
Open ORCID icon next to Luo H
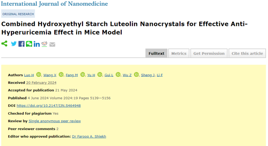(39, 75)
